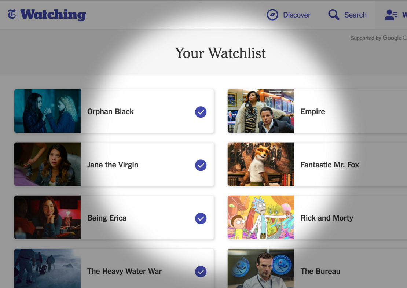
Task: Click the Rick and Morty thumbnail
Action: (261, 217)
